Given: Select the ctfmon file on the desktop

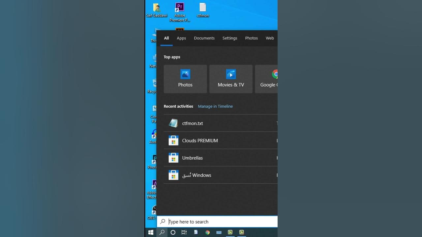Looking at the screenshot, I should (203, 10).
